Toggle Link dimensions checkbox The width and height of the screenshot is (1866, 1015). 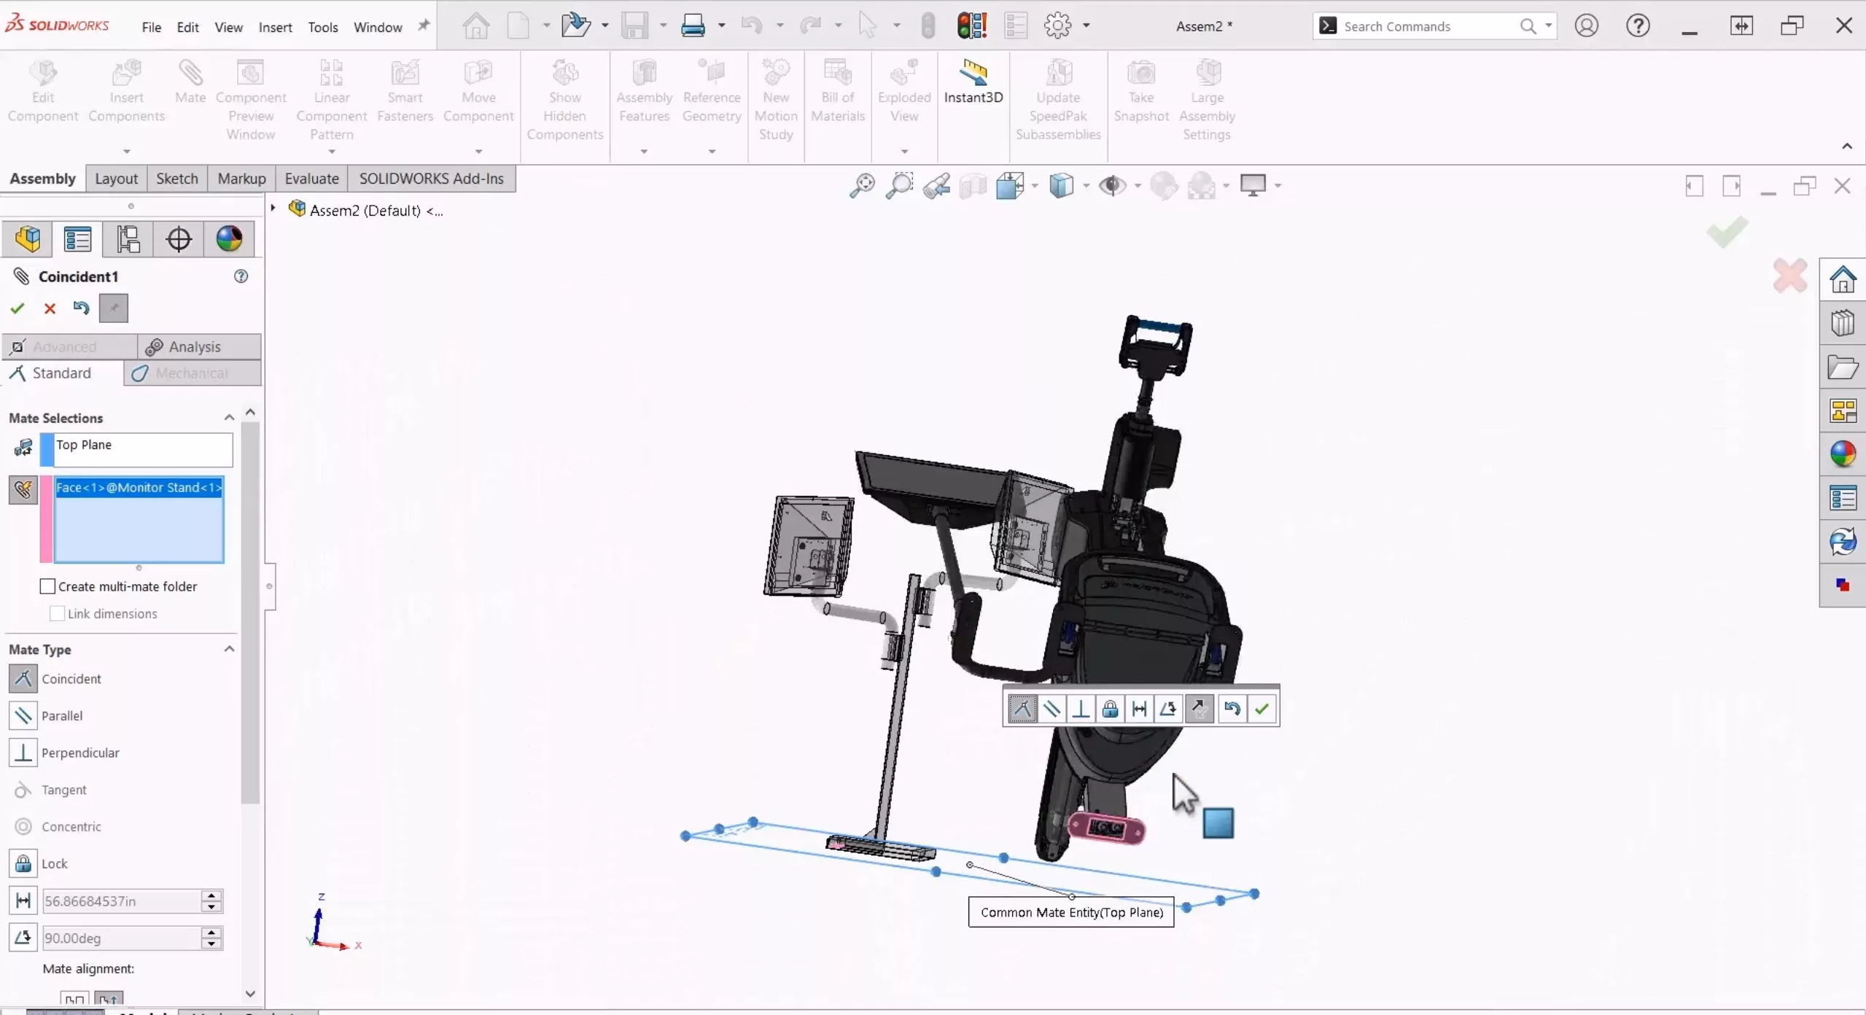pyautogui.click(x=59, y=612)
